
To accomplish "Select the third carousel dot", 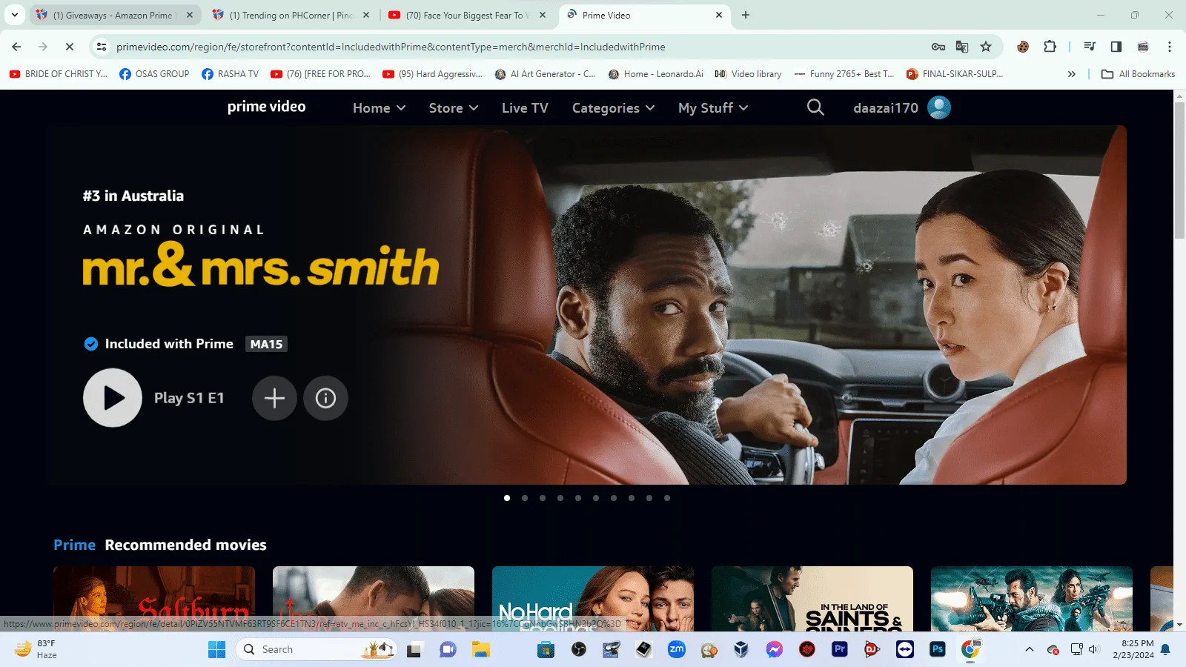I will point(543,498).
